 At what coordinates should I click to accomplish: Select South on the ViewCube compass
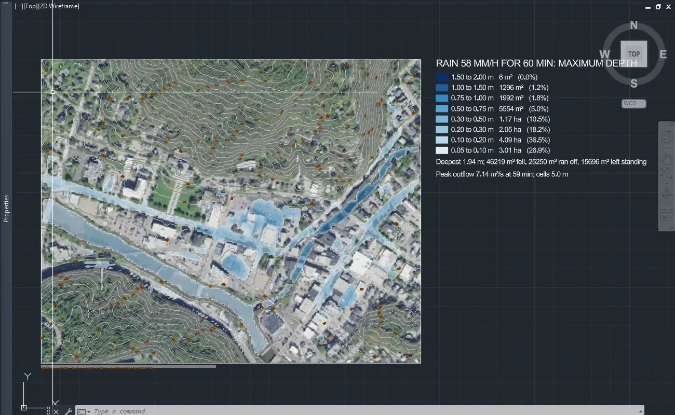coord(633,84)
